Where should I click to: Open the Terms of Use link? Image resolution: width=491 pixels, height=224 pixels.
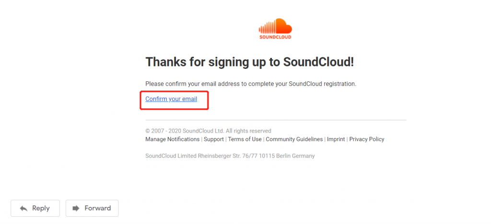point(245,139)
